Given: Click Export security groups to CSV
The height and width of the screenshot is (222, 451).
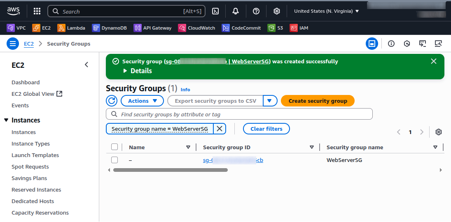Looking at the screenshot, I should 215,101.
